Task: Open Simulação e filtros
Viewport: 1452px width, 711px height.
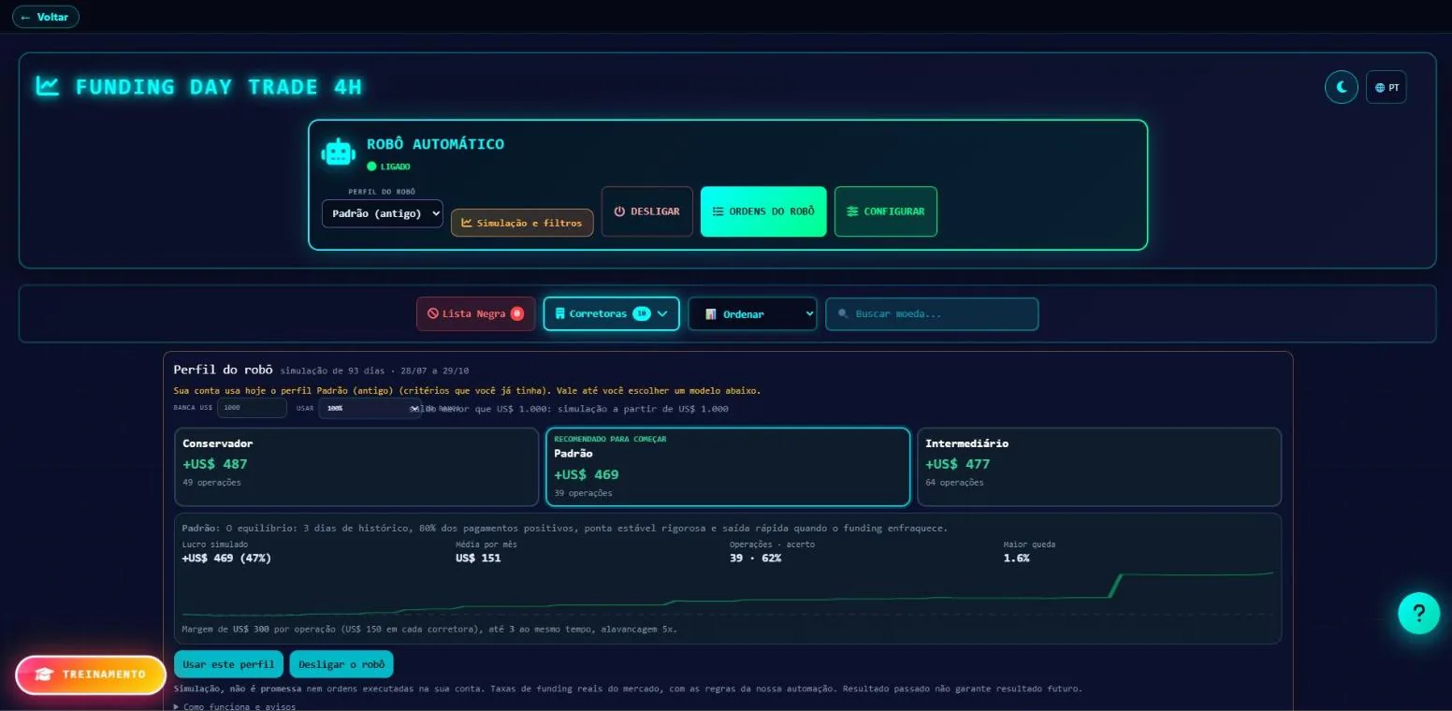Action: (x=522, y=223)
